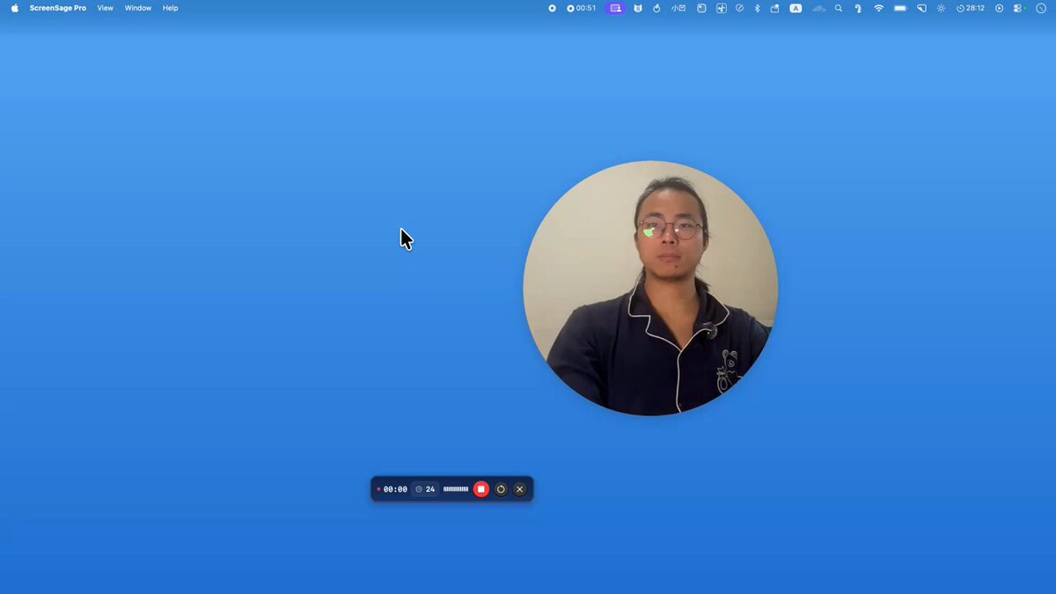Viewport: 1056px width, 594px height.
Task: Open Spotlight search magnifier in menu bar
Action: point(839,8)
